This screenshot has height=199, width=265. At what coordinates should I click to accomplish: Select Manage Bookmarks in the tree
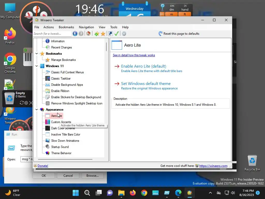(x=63, y=60)
